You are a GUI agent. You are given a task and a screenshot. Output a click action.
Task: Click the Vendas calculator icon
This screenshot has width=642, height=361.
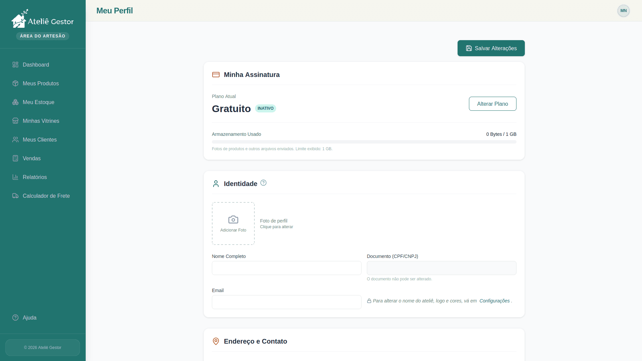(15, 158)
